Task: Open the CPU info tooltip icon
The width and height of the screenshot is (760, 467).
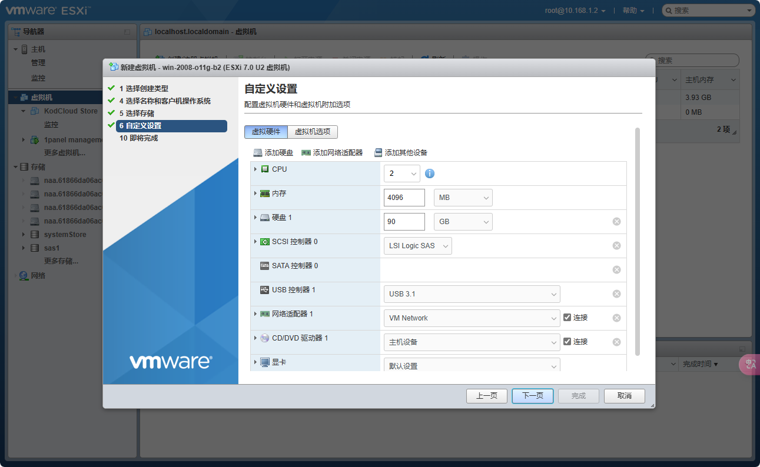Action: (430, 174)
